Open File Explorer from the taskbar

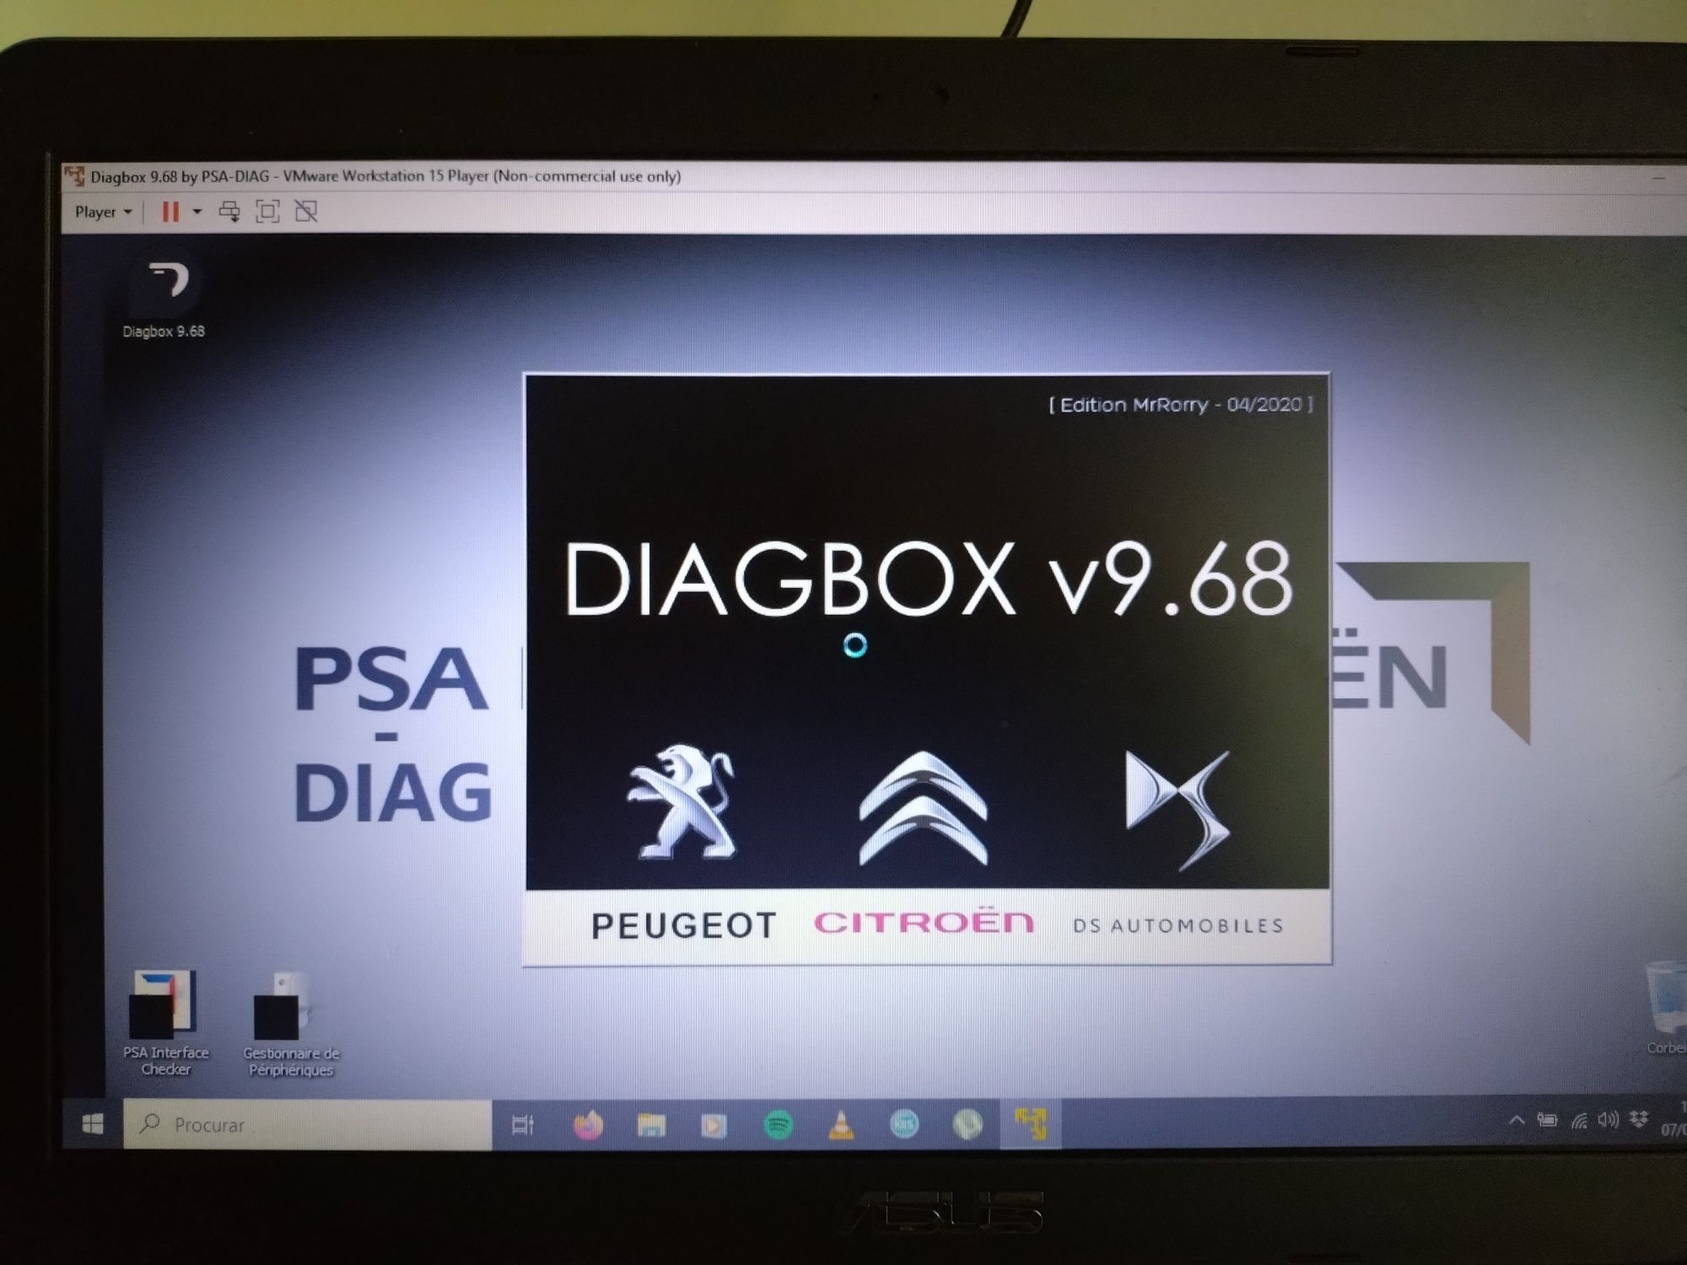(651, 1125)
